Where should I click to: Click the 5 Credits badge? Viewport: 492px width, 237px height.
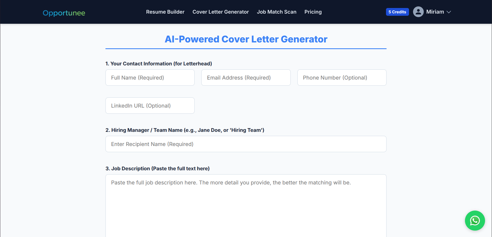397,12
